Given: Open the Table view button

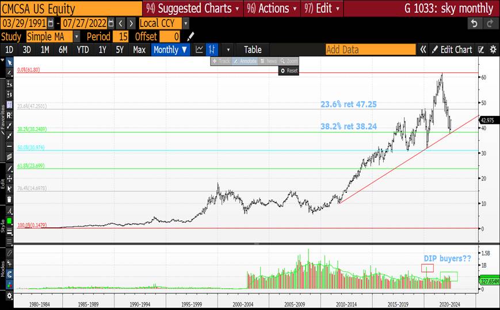Looking at the screenshot, I should 253,49.
